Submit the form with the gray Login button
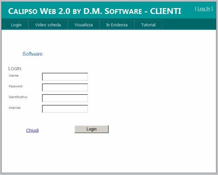 tap(91, 129)
